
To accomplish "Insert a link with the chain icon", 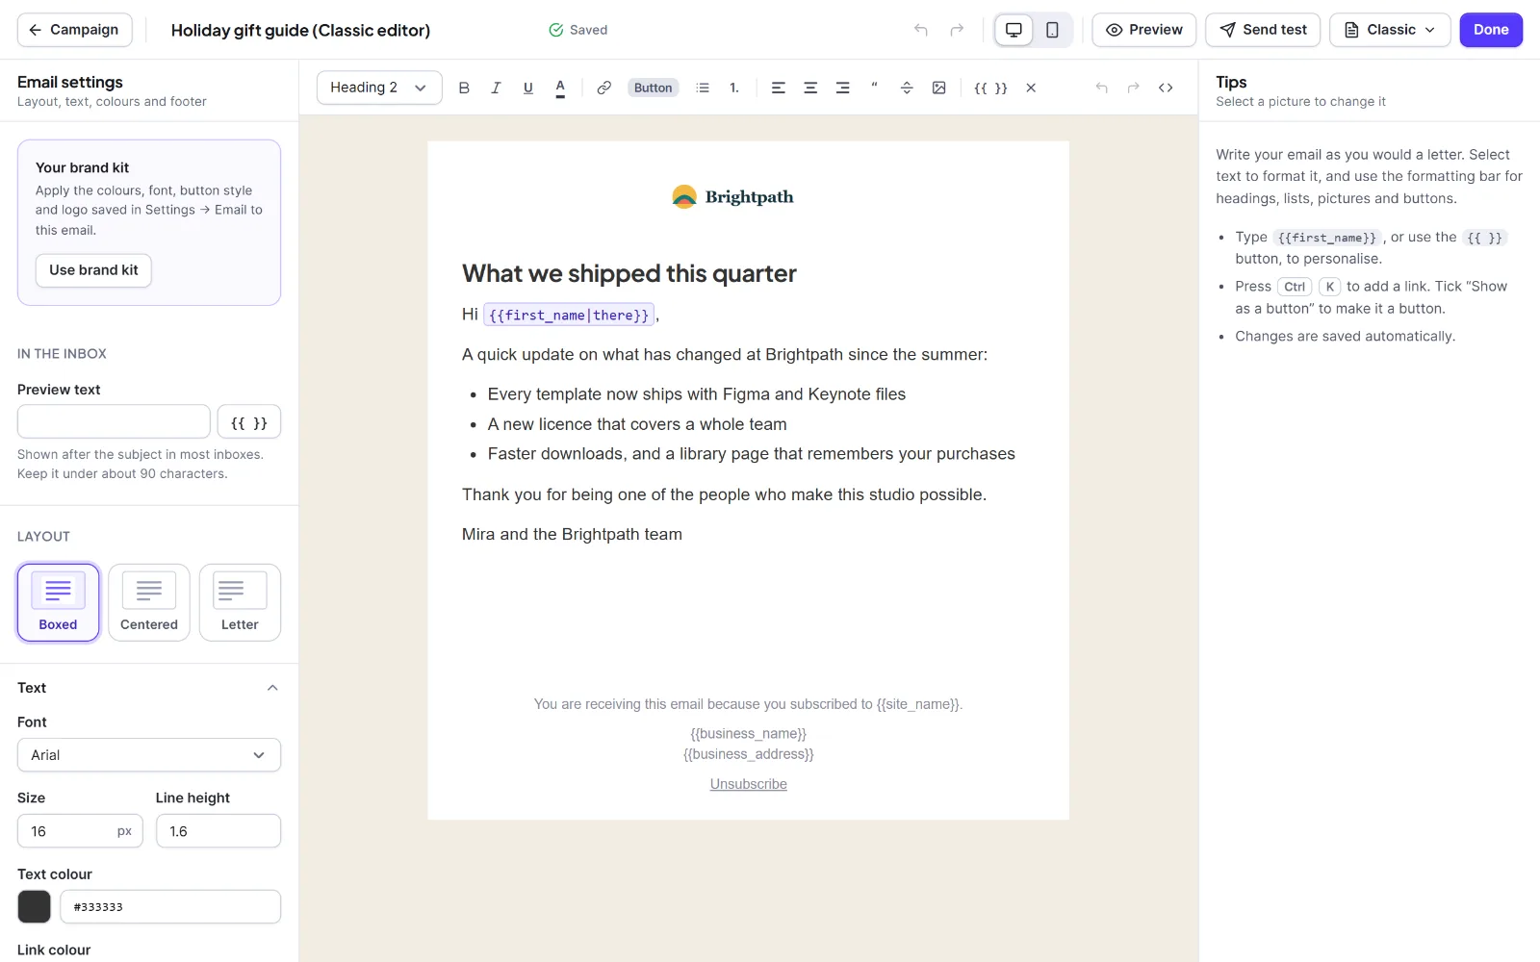I will [603, 88].
